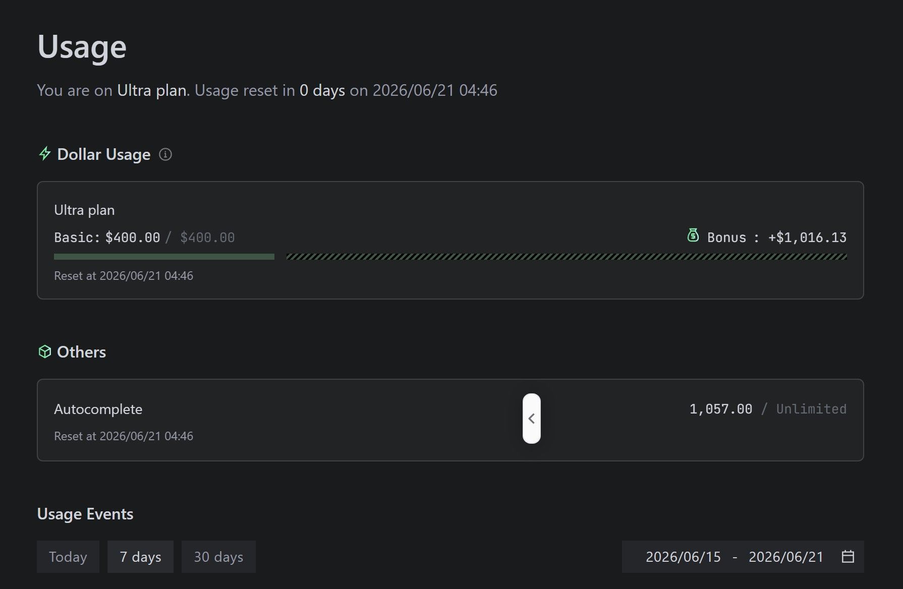The width and height of the screenshot is (903, 589).
Task: Click the Autocomplete usage card
Action: point(450,420)
